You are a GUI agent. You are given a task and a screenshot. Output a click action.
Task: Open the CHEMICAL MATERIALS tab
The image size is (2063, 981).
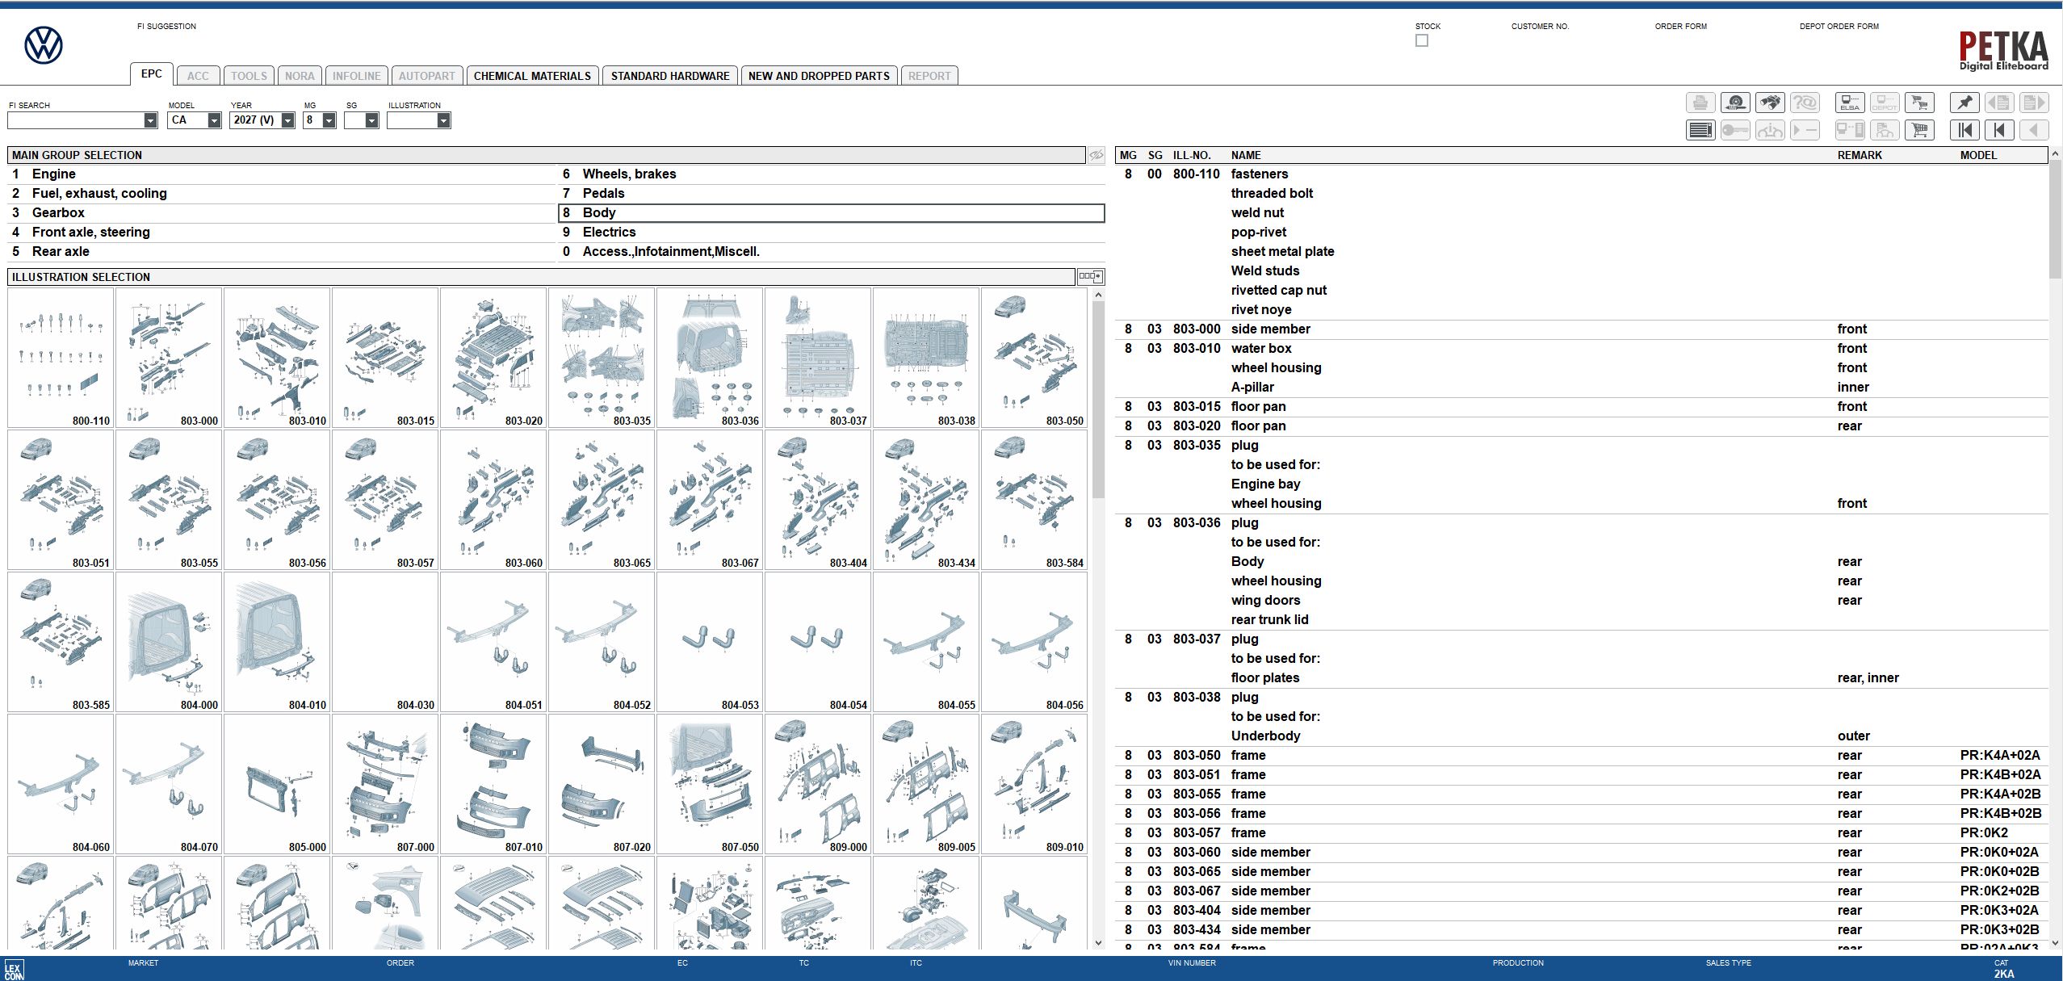pos(531,75)
